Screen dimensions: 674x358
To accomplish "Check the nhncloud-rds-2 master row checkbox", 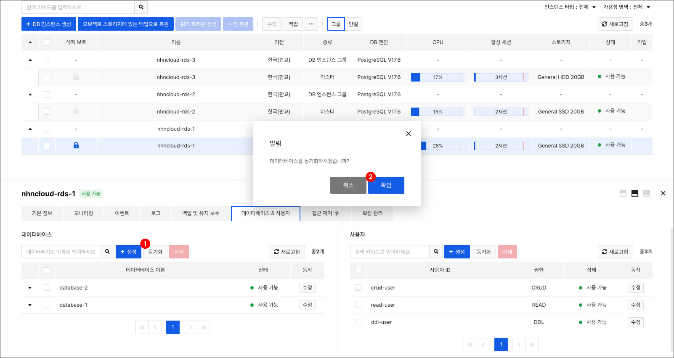I will pos(47,111).
